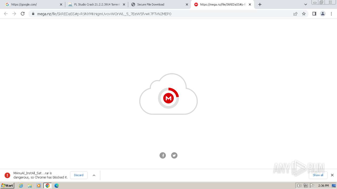This screenshot has width=337, height=189.
Task: Reload the current page
Action: click(23, 14)
